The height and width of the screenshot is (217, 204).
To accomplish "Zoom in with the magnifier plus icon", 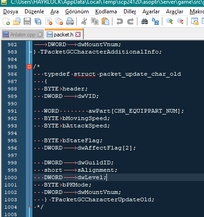I will pyautogui.click(x=170, y=21).
